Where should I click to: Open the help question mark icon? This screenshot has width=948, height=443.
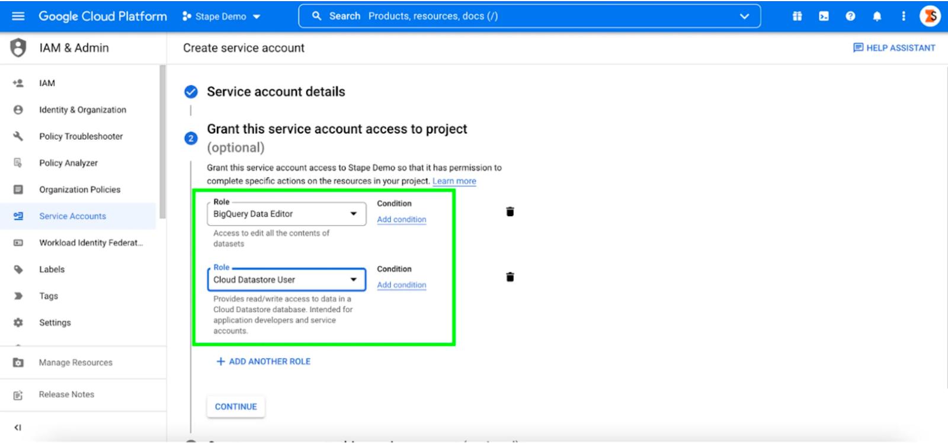pyautogui.click(x=850, y=16)
